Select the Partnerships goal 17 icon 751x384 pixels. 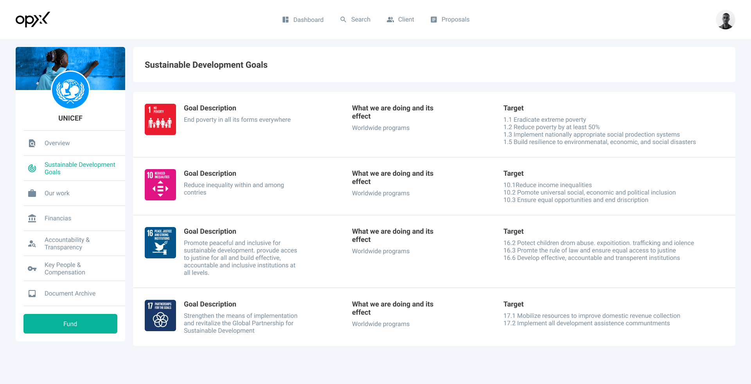pyautogui.click(x=160, y=315)
